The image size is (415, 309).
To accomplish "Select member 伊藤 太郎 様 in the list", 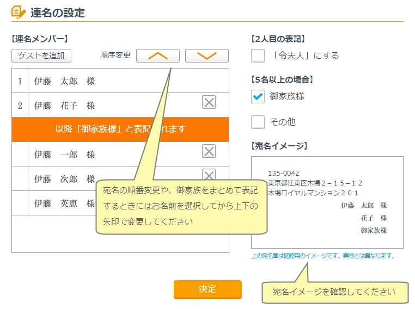I will (65, 81).
